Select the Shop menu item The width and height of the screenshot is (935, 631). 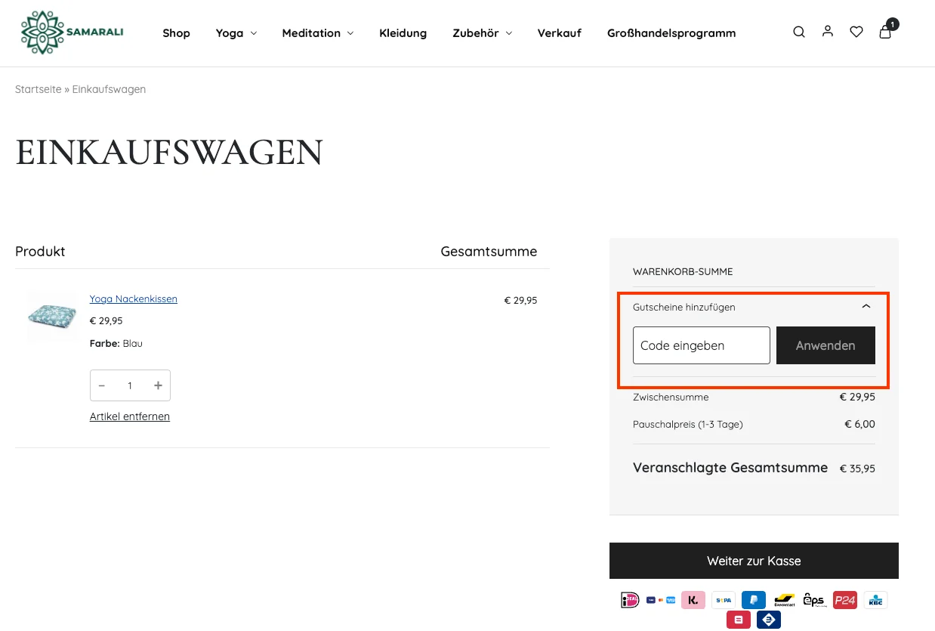point(176,33)
